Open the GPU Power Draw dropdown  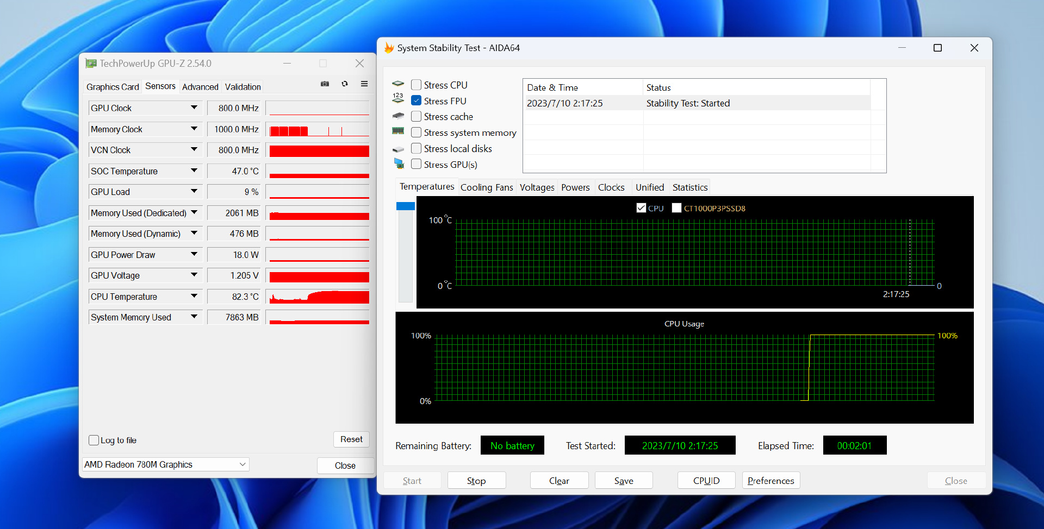(x=194, y=254)
